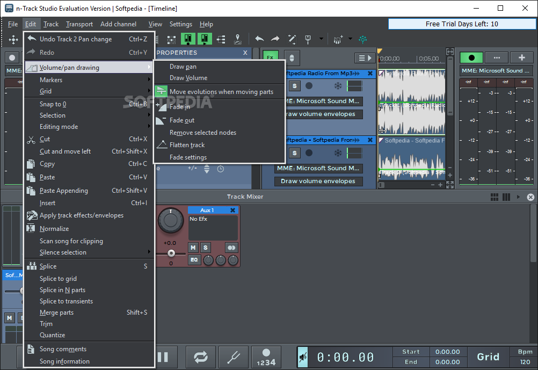This screenshot has height=370, width=538.
Task: Open the track list menu arrow button
Action: tap(365, 58)
